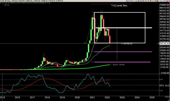Screen dimensions: 170x101
Task: Click the 41015.00 price axis label
Action: [x=164, y=33]
